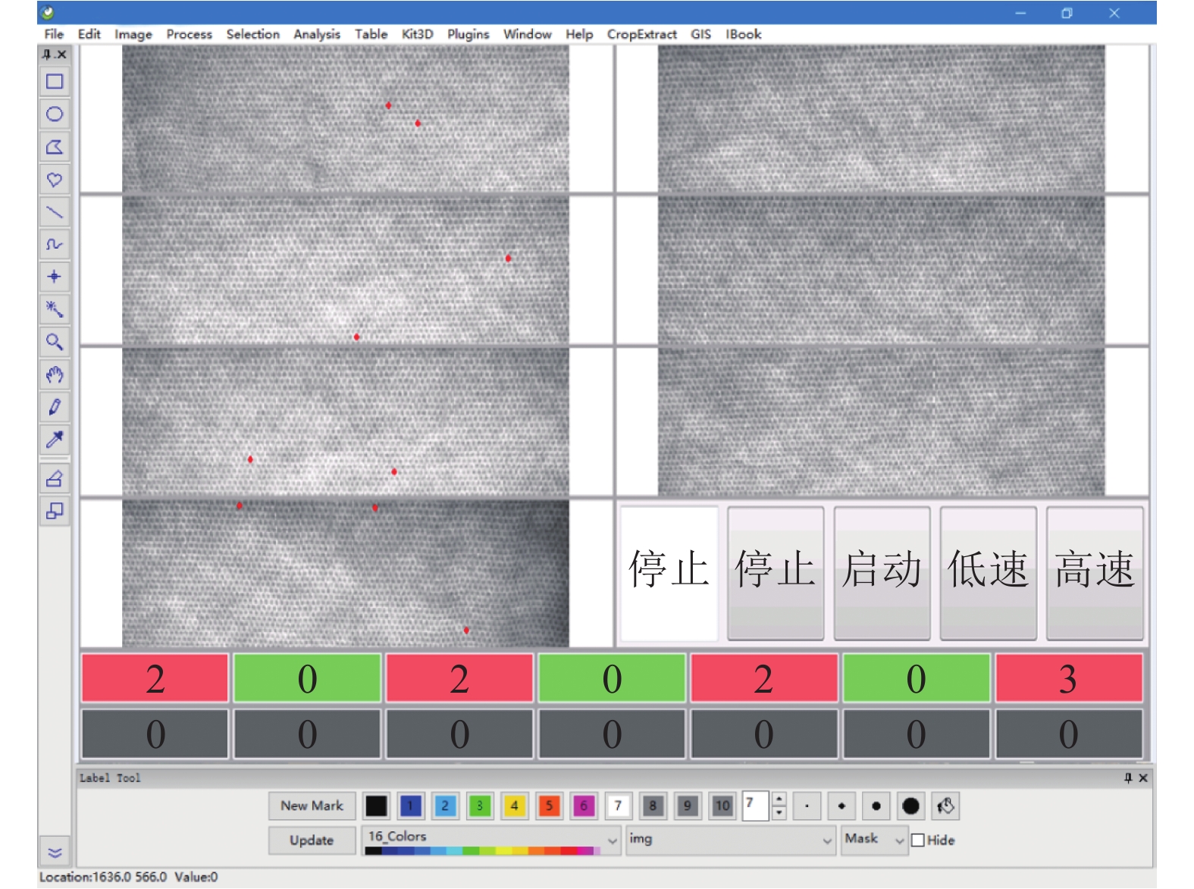Viewport: 1194px width, 889px height.
Task: Select the polygon selection tool
Action: tap(55, 147)
